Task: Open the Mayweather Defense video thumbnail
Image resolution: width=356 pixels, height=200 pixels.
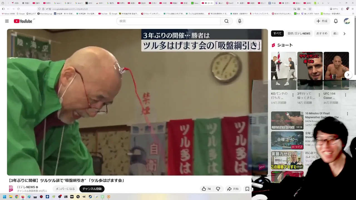Action: coord(287,121)
